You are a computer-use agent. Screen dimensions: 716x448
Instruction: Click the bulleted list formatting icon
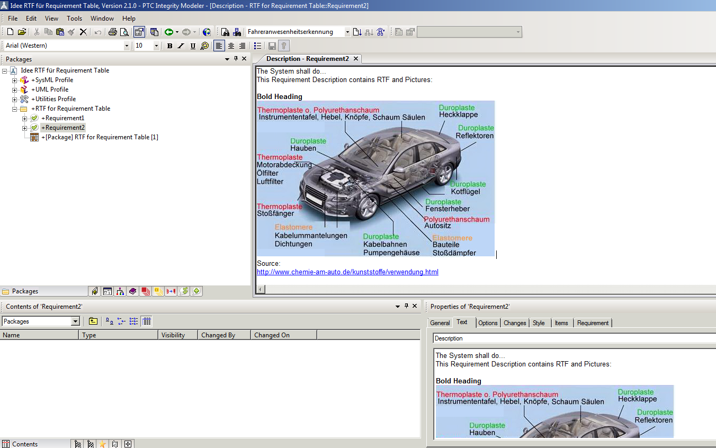coord(257,46)
